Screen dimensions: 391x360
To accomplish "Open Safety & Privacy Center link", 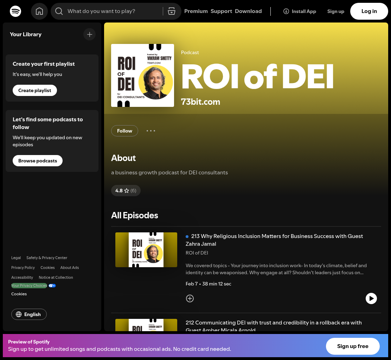I will coord(47,258).
